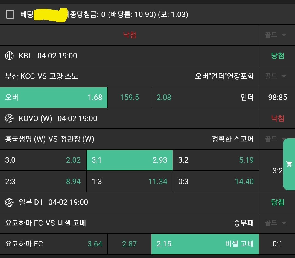This screenshot has height=258, width=295.
Task: Select the draw odds 2.87
Action: click(x=129, y=244)
